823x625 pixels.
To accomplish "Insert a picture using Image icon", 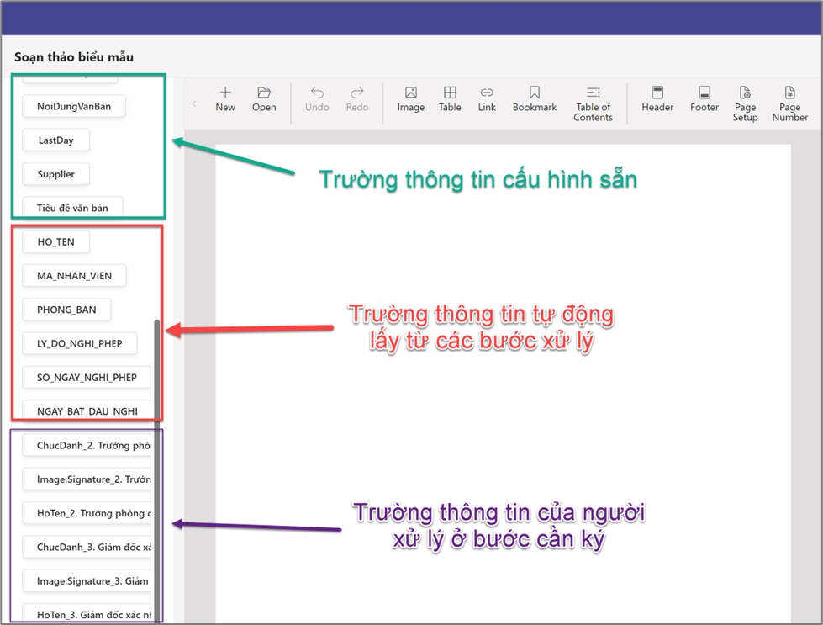I will point(411,93).
